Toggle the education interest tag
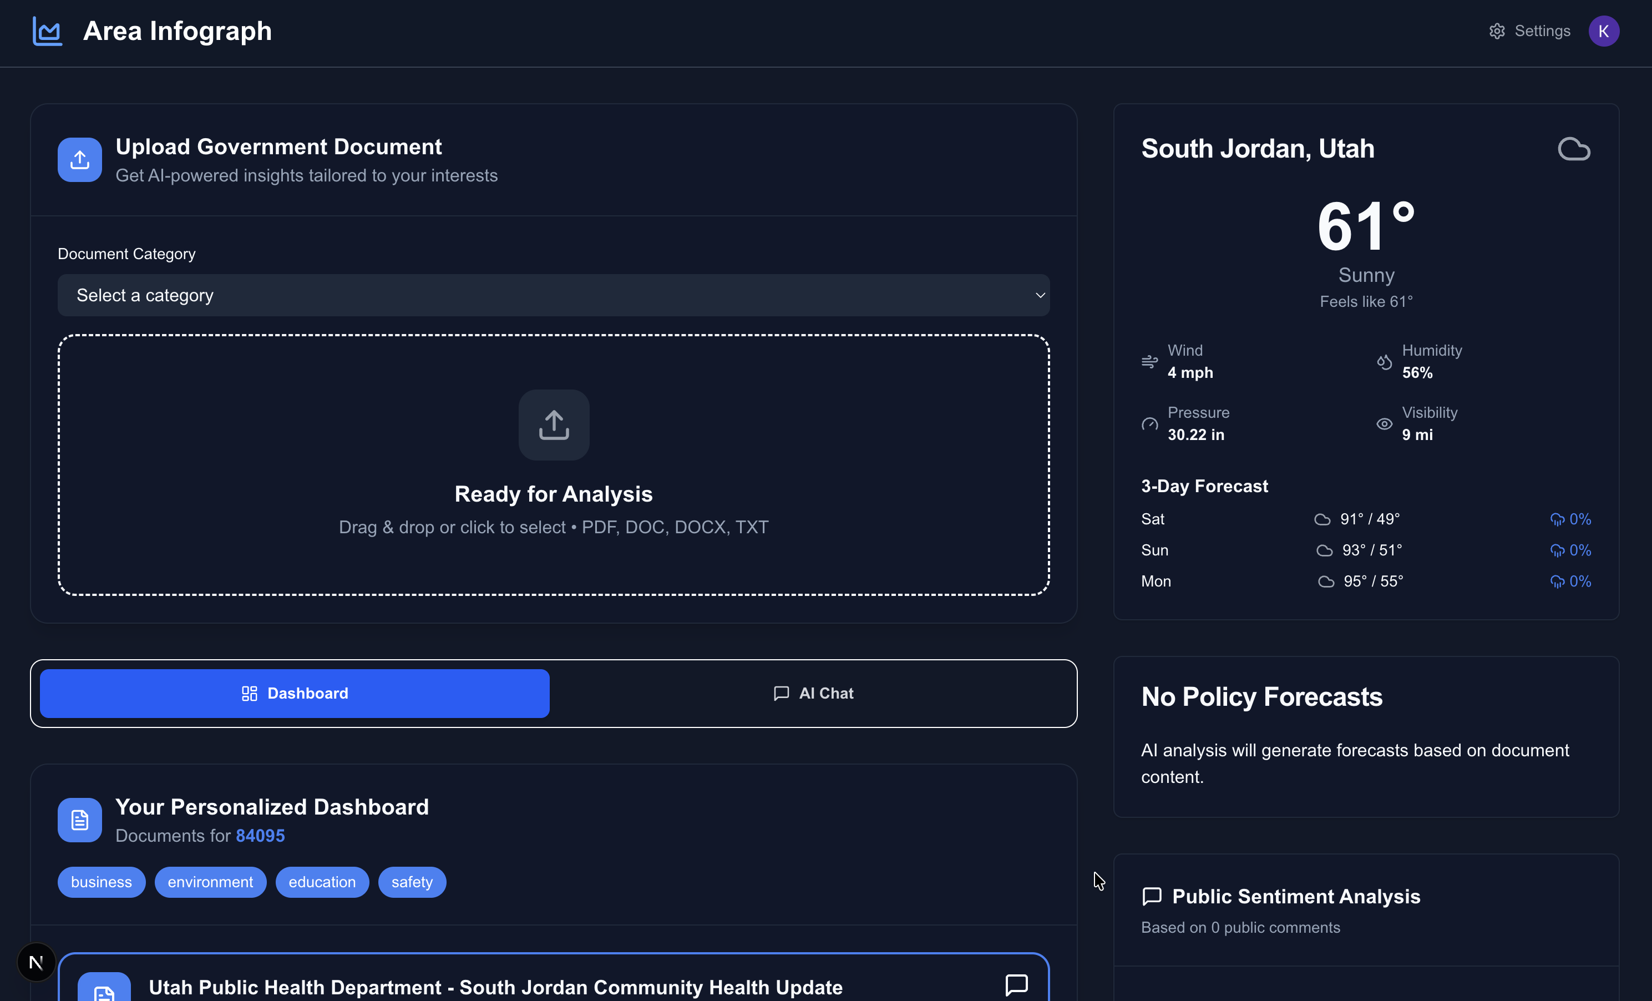The width and height of the screenshot is (1652, 1001). click(322, 882)
